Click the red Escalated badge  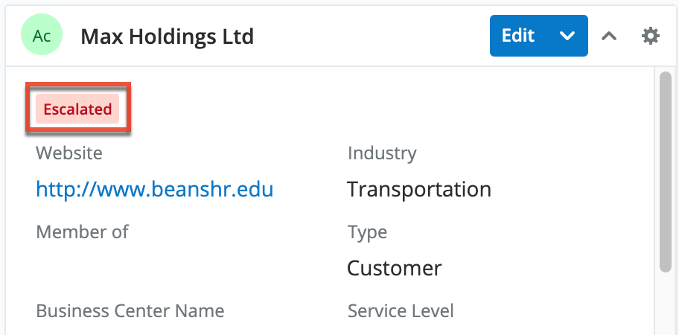pos(77,109)
